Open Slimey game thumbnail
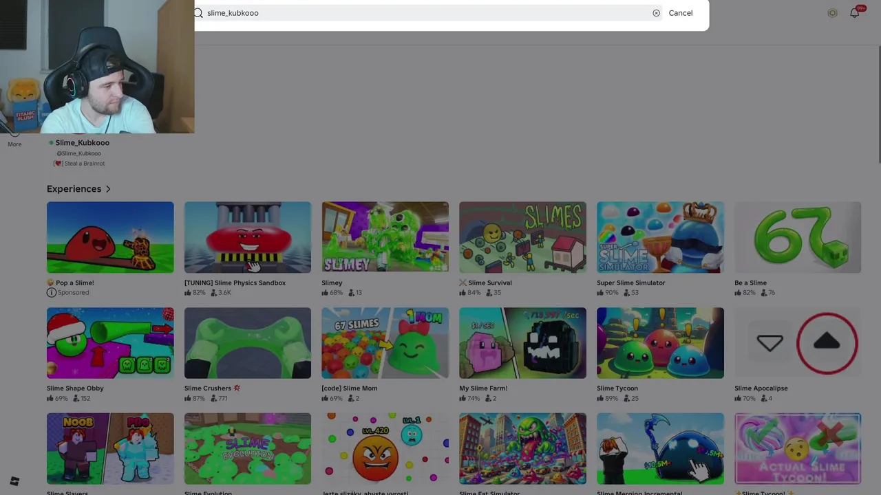The width and height of the screenshot is (881, 495). click(385, 237)
